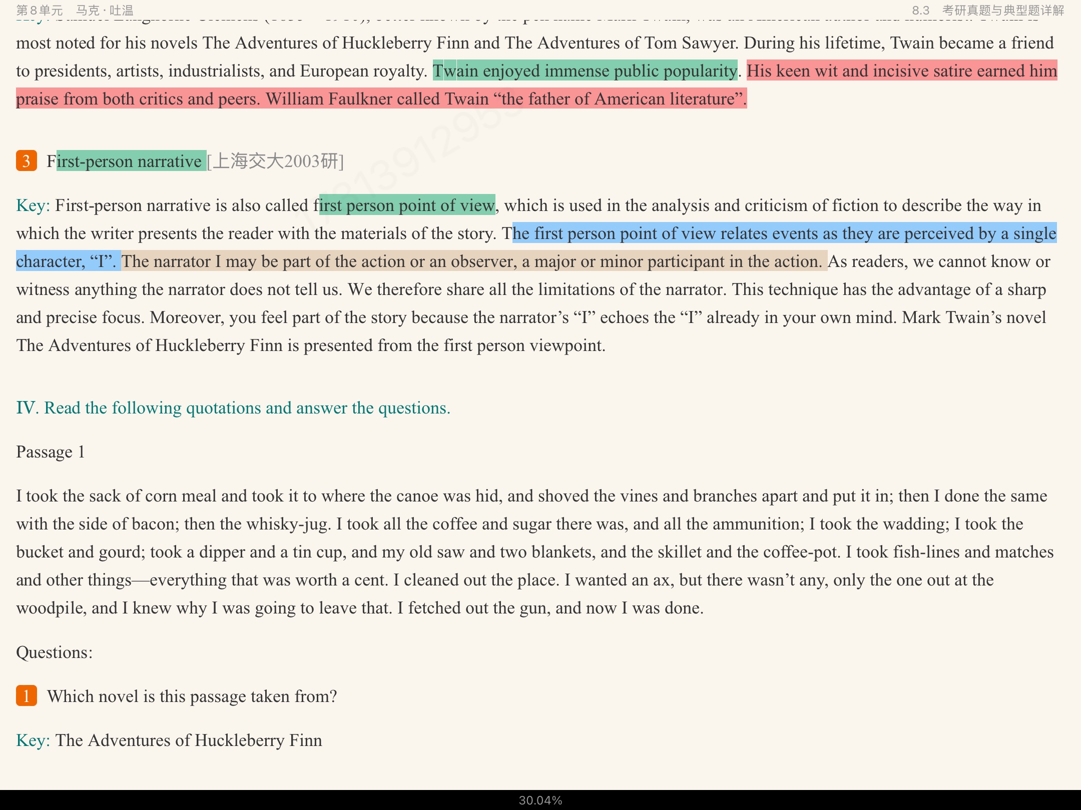Click the 'Questions:' label
This screenshot has height=810, width=1081.
55,652
